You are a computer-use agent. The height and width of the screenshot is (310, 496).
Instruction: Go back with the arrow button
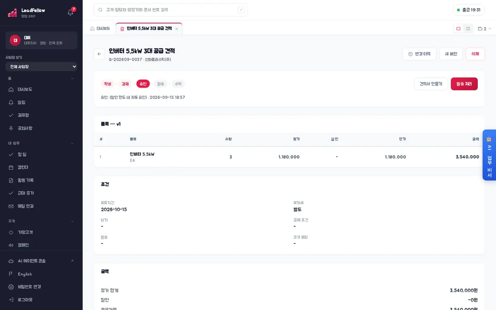click(x=99, y=54)
